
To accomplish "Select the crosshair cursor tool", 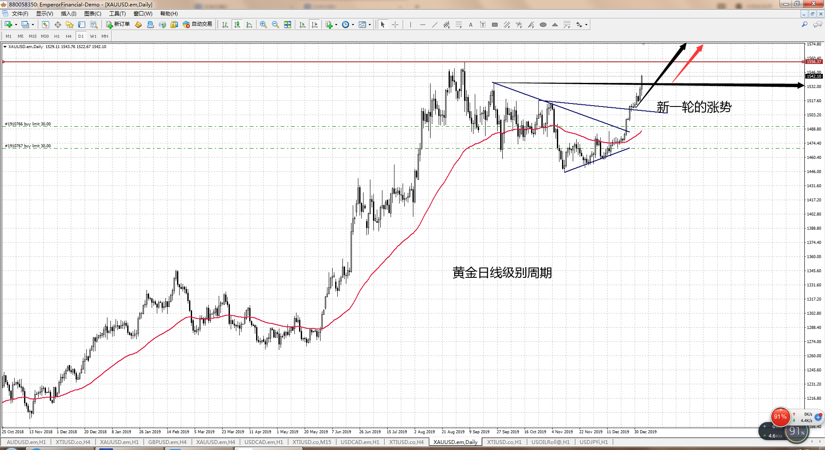I will (395, 24).
